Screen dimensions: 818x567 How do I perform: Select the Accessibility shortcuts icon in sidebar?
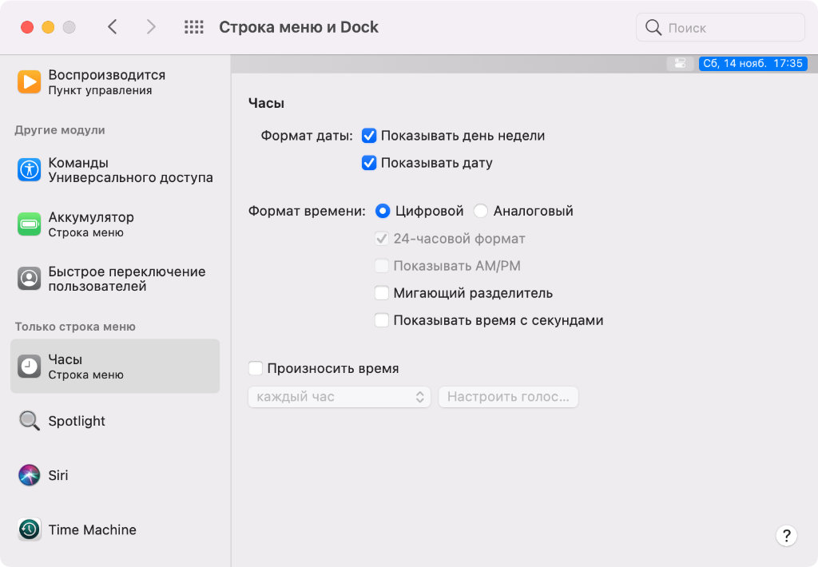[x=30, y=169]
